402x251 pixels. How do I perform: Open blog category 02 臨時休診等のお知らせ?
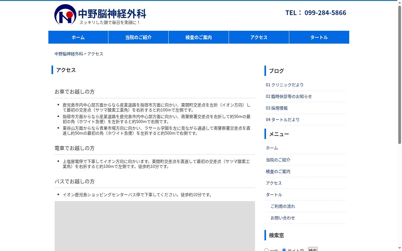pos(289,96)
